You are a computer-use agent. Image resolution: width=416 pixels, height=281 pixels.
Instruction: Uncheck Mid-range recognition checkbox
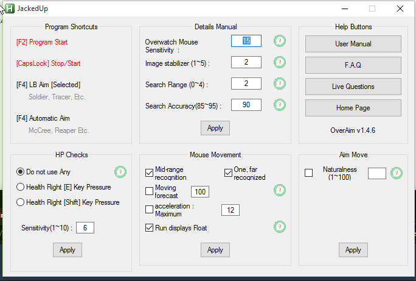click(150, 173)
